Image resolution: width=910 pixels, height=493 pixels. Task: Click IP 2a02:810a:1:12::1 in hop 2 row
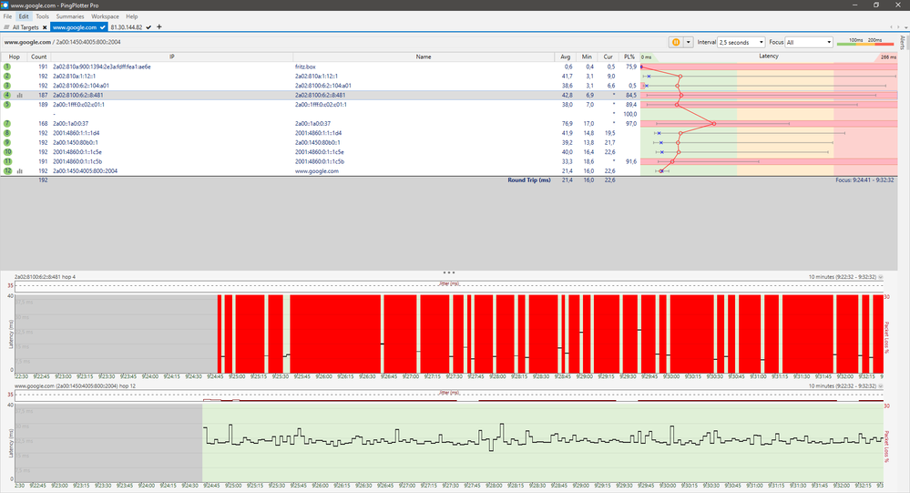click(x=75, y=76)
